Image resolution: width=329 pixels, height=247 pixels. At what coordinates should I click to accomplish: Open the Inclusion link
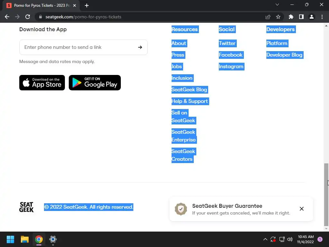[x=182, y=78]
